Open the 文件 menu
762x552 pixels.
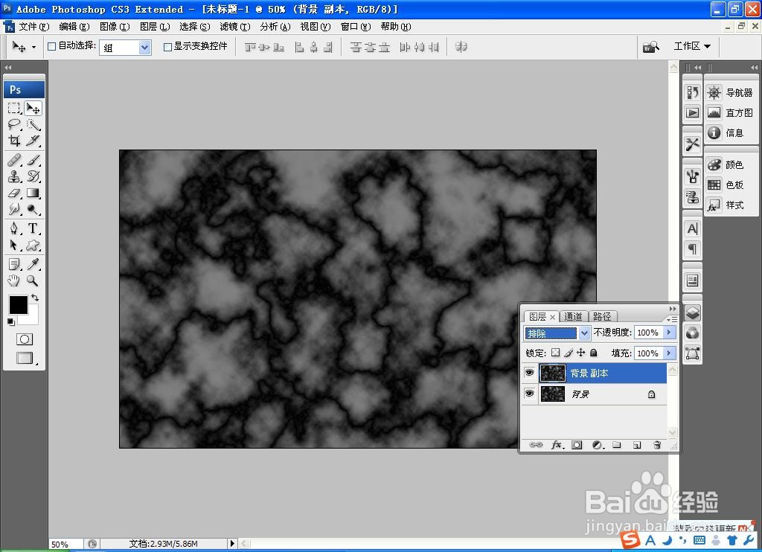pyautogui.click(x=34, y=27)
